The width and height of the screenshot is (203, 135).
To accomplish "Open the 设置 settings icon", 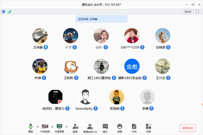I will (148, 128).
